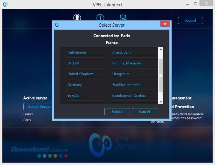Click the main Select Server button
215x165 pixels.
pos(38,106)
